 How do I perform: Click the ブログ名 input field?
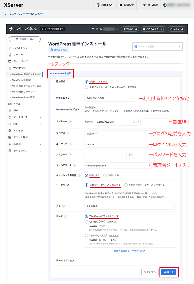click(118, 134)
